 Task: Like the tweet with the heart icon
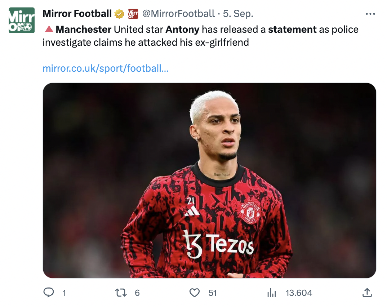[x=195, y=293]
